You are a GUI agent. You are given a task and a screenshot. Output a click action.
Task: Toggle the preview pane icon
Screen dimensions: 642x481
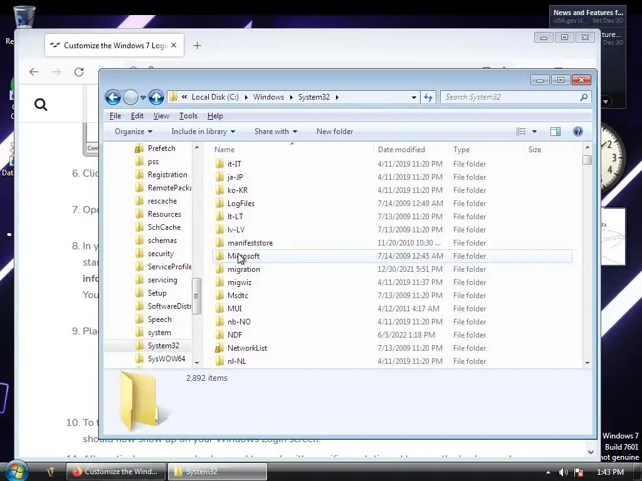pyautogui.click(x=555, y=132)
